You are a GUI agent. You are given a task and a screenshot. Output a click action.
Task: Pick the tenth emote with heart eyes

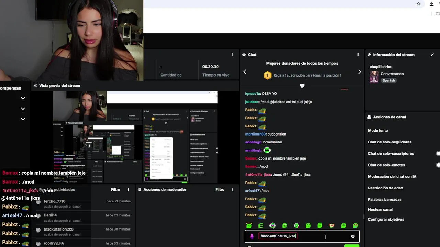point(355,225)
